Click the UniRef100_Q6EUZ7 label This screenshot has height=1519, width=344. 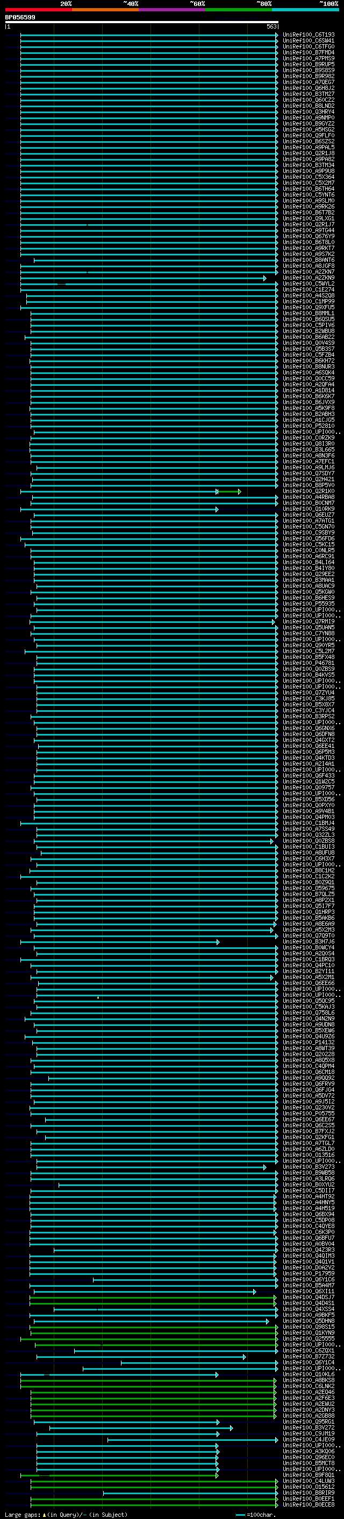(x=308, y=515)
